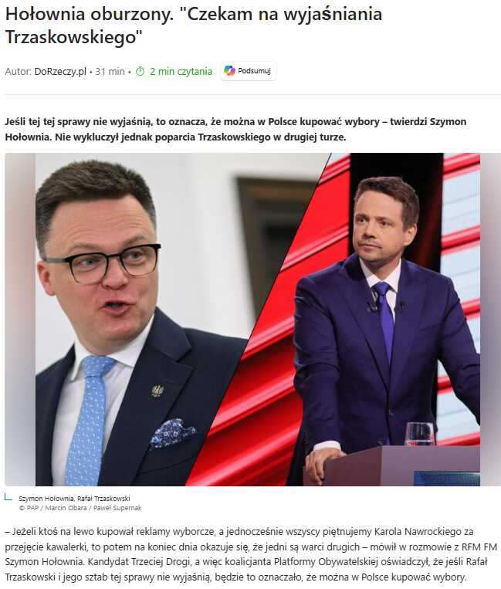Click the green clock reading-time icon
Screen dimensions: 501x589
click(x=140, y=71)
